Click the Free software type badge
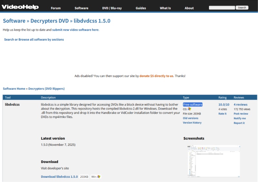 pos(193,105)
